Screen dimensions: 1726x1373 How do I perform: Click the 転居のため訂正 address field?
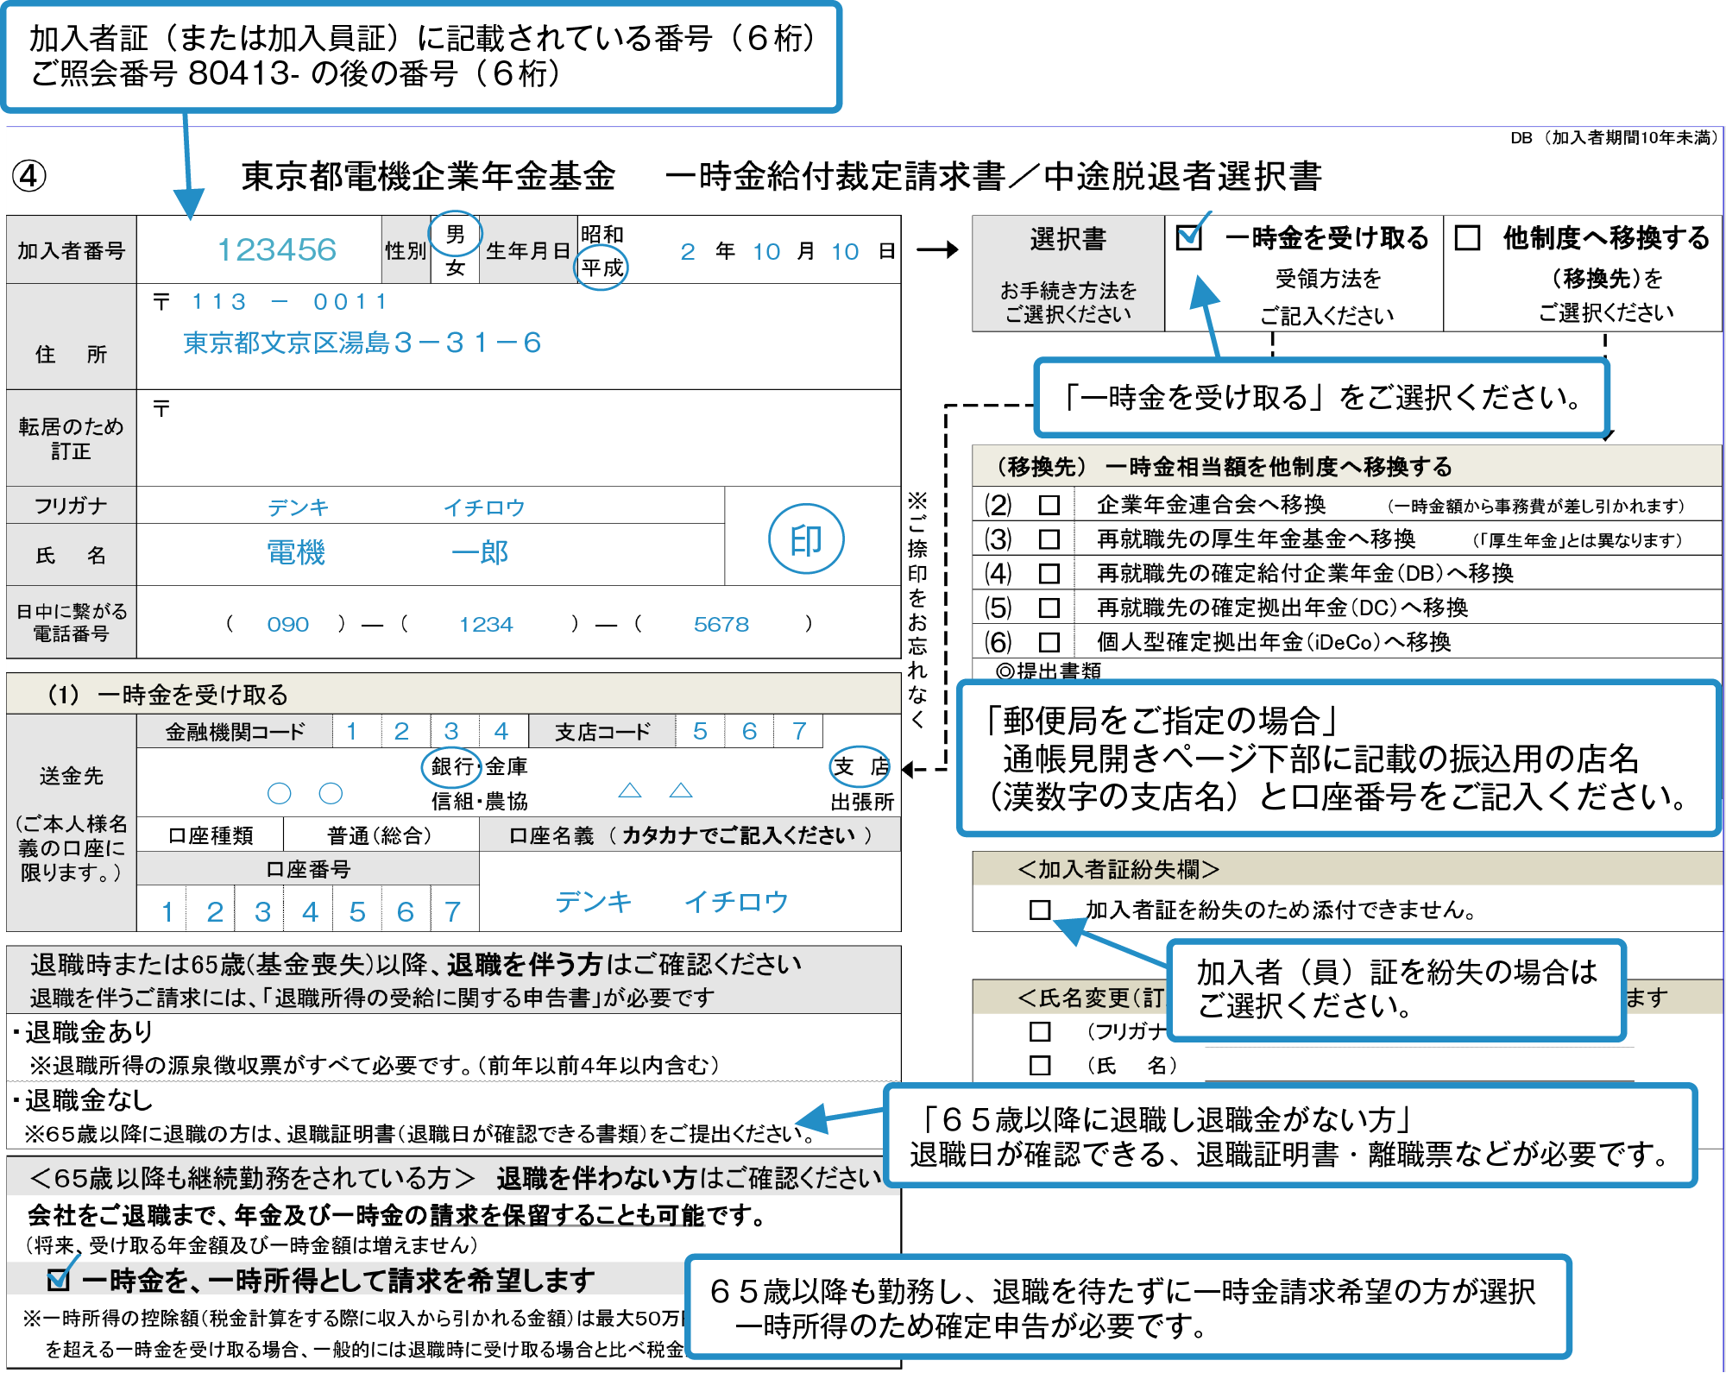pos(518,438)
